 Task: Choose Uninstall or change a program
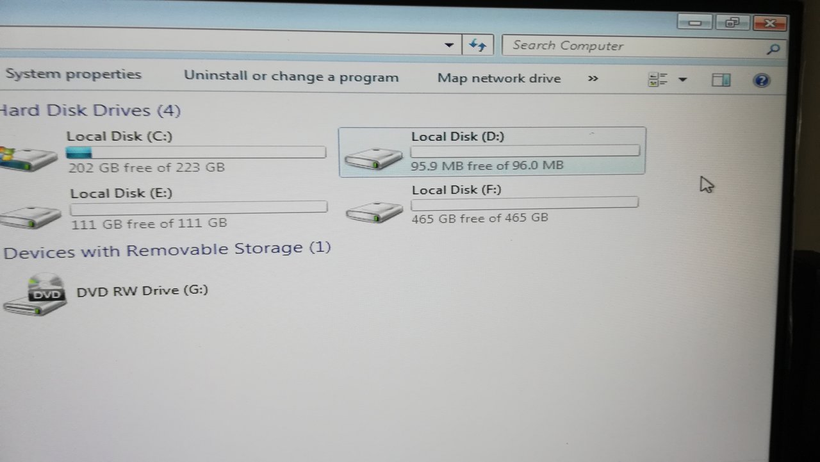point(291,77)
